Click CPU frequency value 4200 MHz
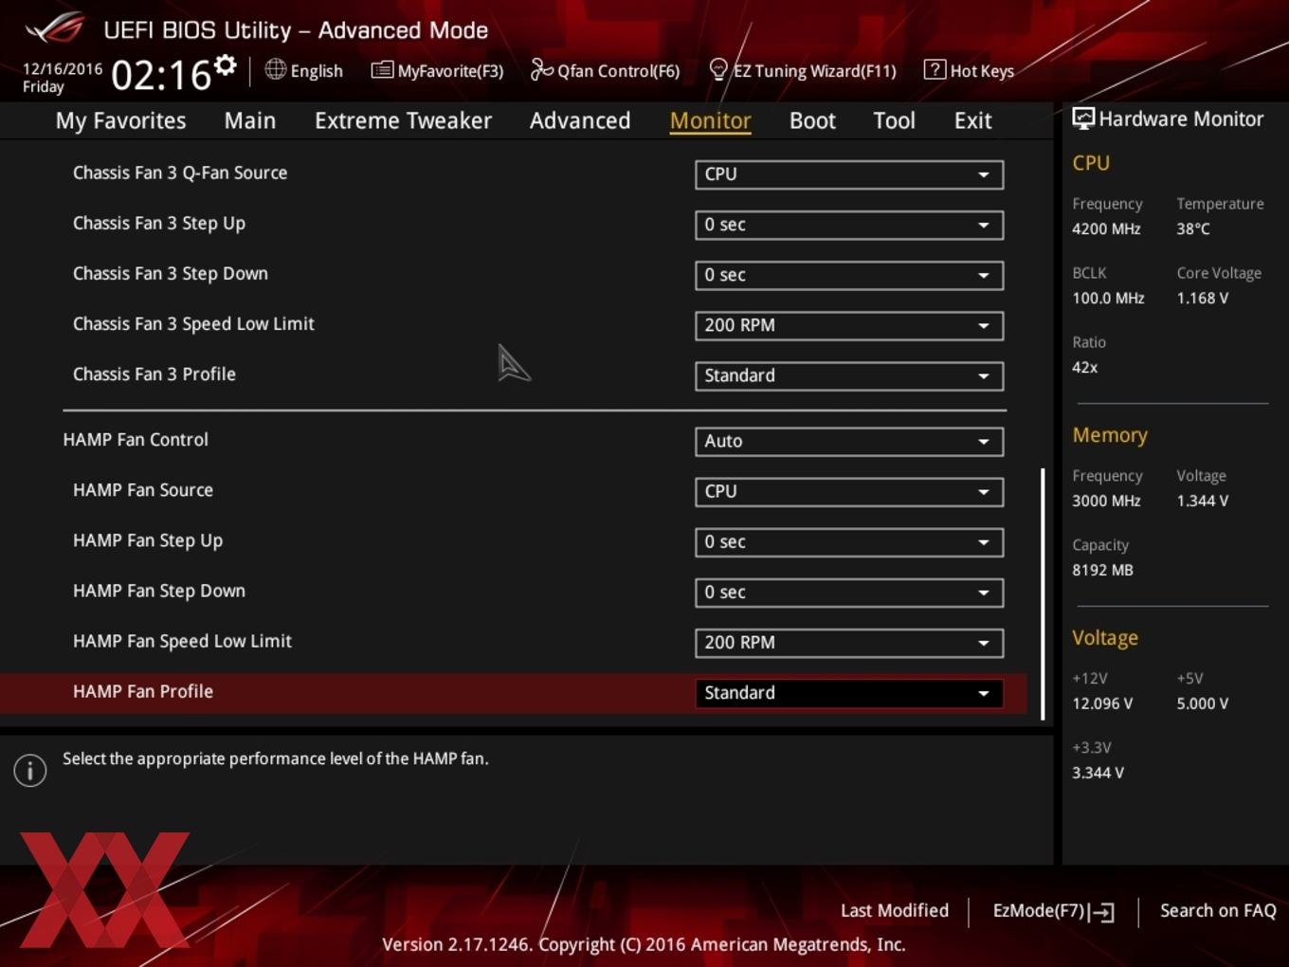 (1106, 228)
